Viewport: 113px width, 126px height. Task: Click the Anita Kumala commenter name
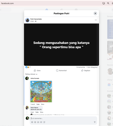(x=35, y=78)
